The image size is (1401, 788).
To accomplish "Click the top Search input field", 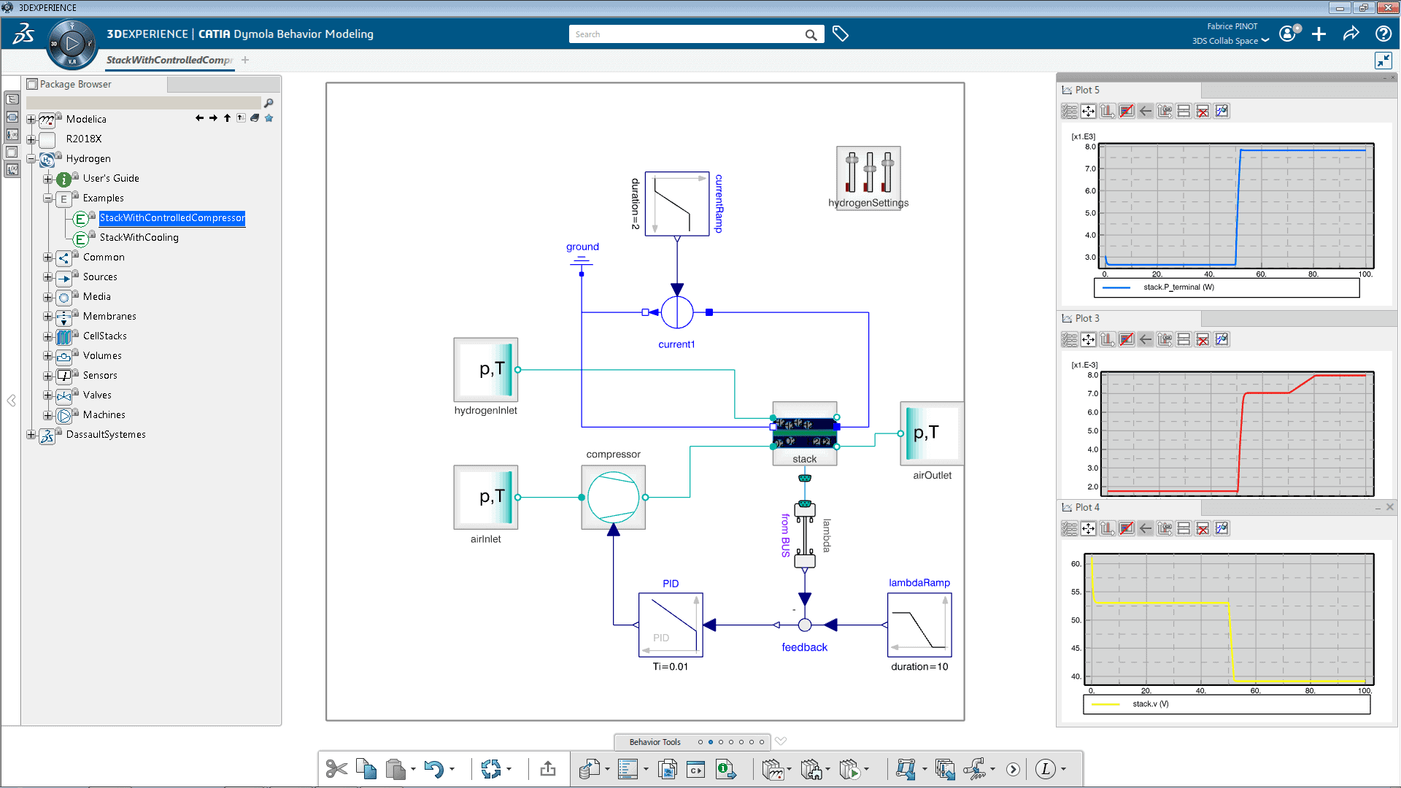I will [x=686, y=34].
